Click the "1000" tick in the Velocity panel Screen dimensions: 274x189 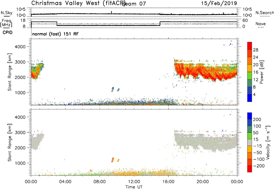[x=20, y=163]
